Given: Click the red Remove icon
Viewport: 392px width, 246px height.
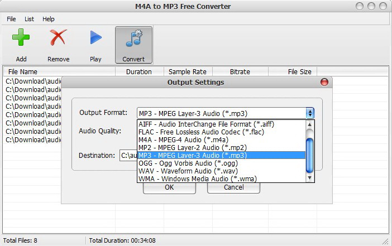Looking at the screenshot, I should [x=58, y=38].
